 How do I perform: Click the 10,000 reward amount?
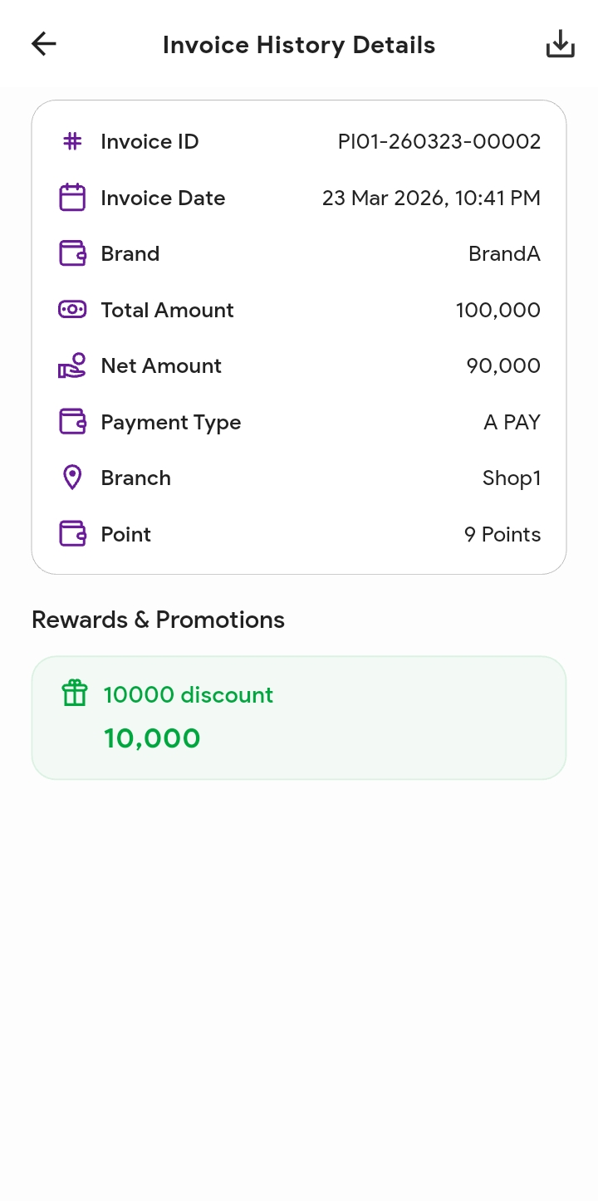[x=152, y=738]
